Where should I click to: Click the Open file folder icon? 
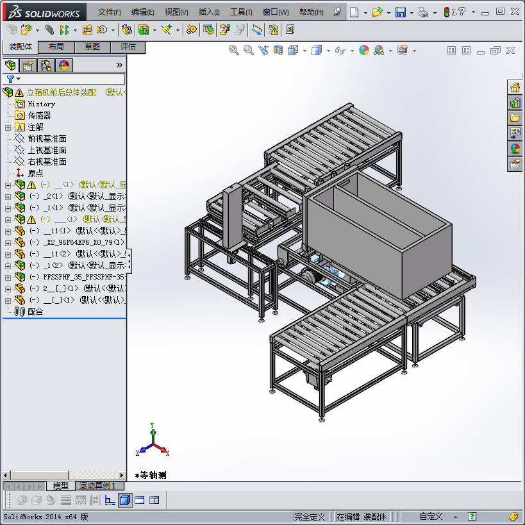[378, 12]
